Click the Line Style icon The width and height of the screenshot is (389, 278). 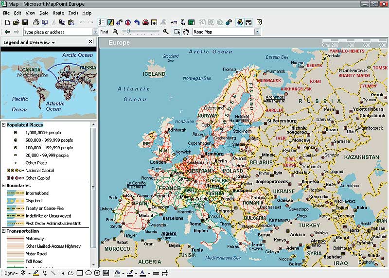pos(156,273)
